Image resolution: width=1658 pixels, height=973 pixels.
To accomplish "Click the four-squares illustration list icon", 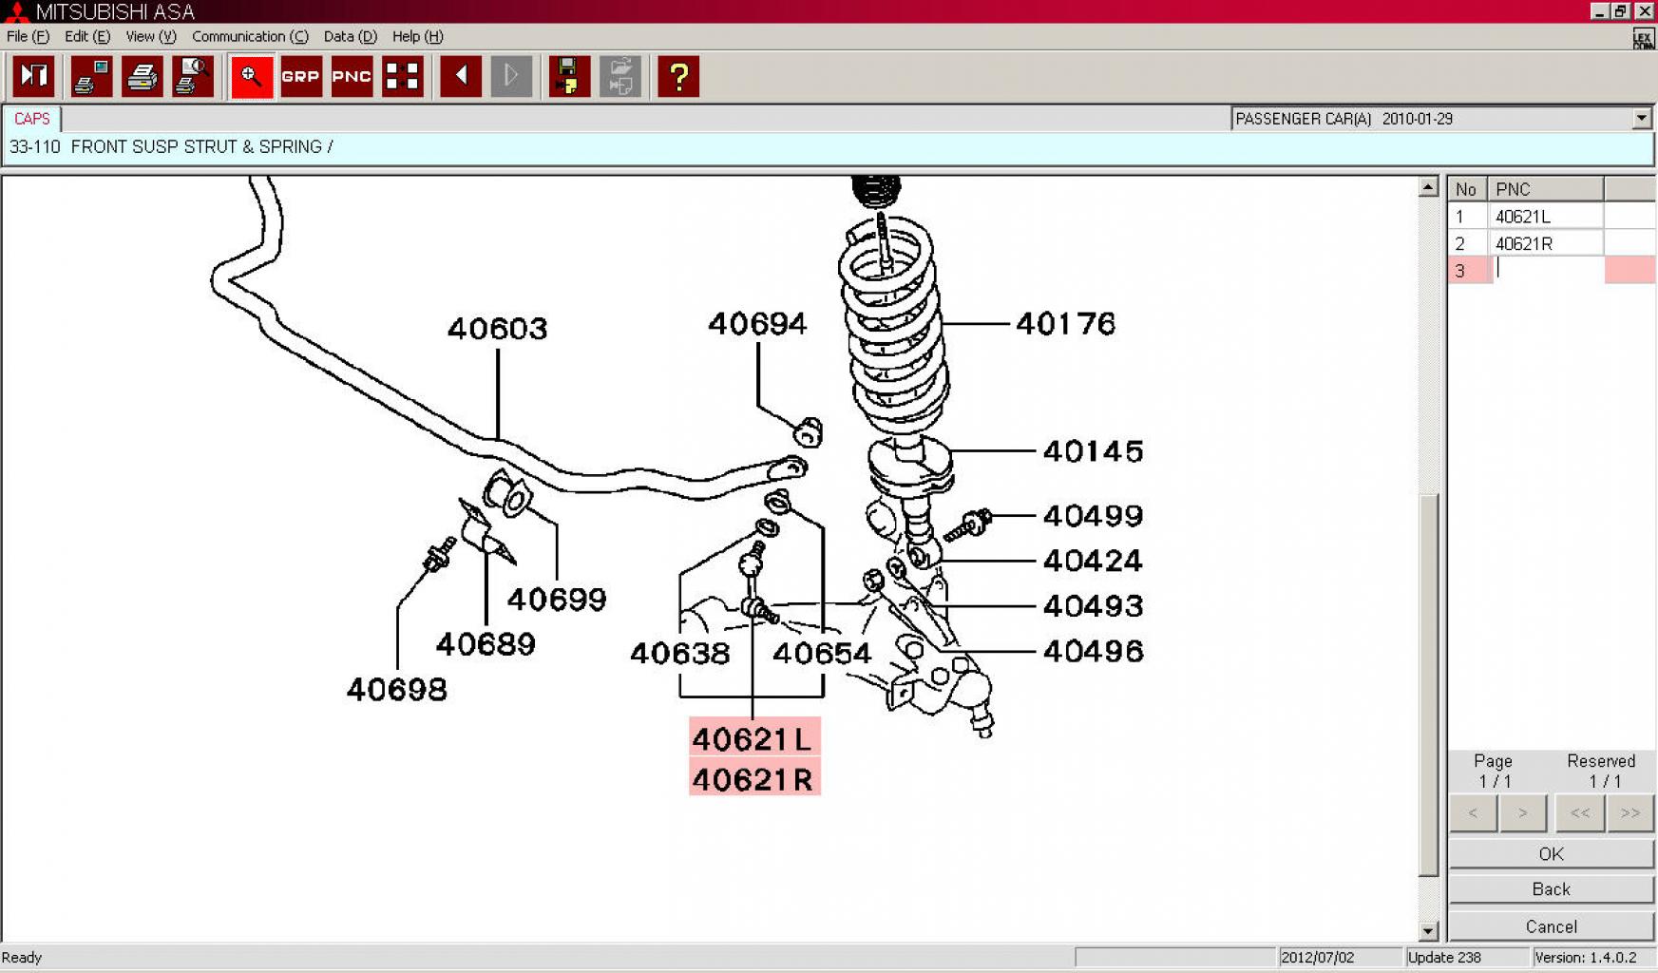I will [402, 76].
